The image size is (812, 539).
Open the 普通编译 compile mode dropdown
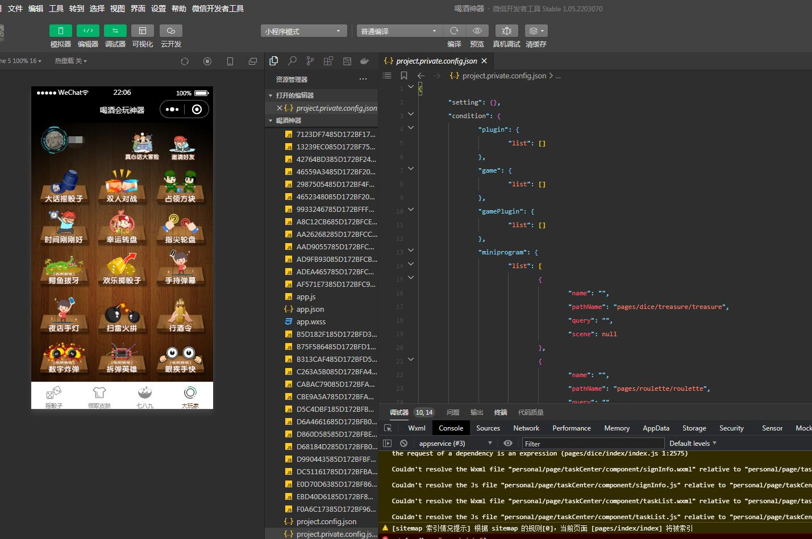[x=399, y=31]
